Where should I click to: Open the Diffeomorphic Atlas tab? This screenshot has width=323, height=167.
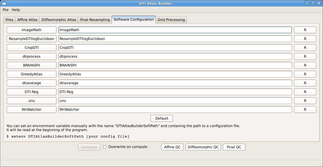click(59, 20)
